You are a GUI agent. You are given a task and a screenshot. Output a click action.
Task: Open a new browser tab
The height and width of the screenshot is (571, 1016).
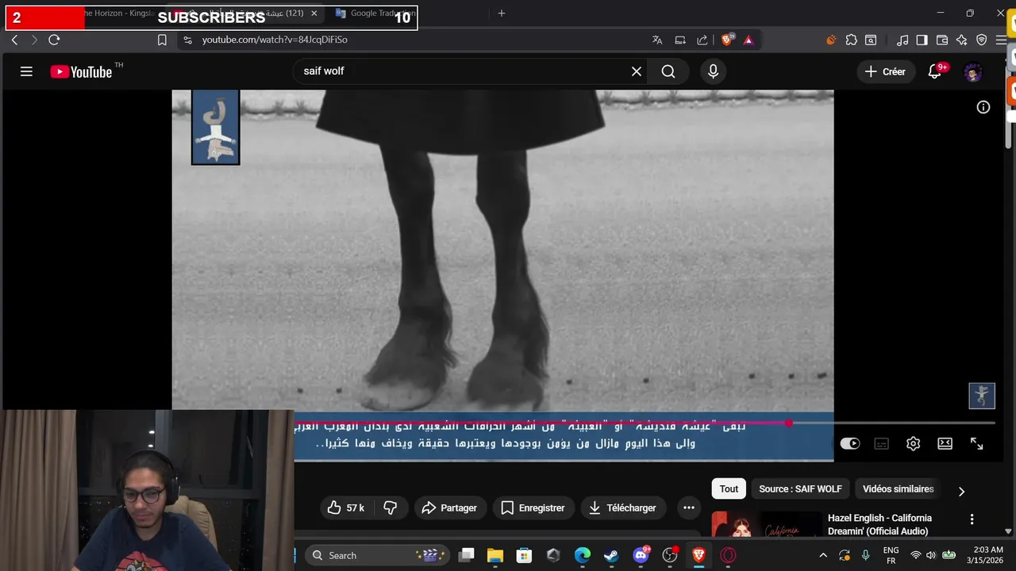[501, 13]
